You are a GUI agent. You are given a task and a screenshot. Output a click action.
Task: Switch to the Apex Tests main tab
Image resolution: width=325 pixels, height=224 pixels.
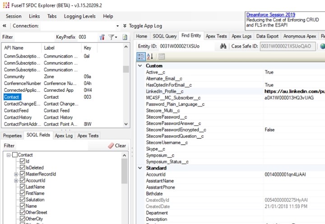216,36
